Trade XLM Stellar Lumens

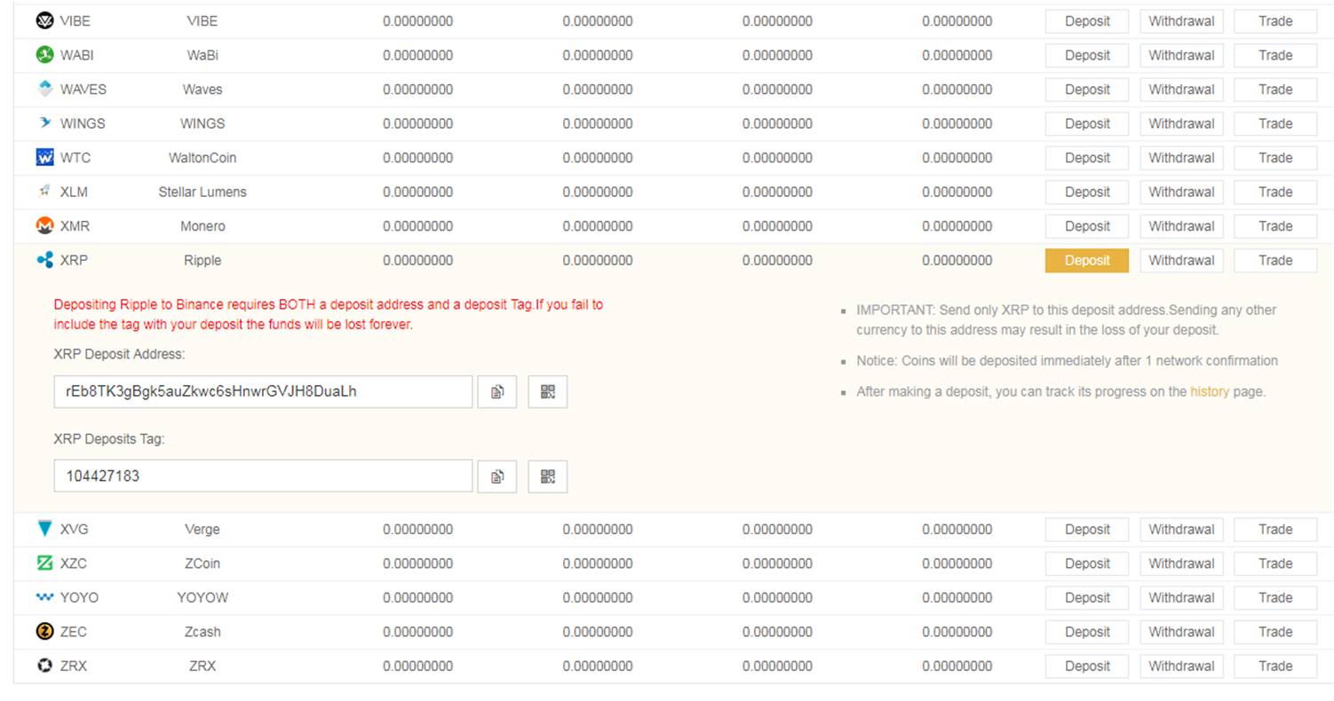(x=1275, y=192)
